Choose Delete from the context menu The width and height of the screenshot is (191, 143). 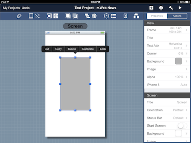[72, 49]
